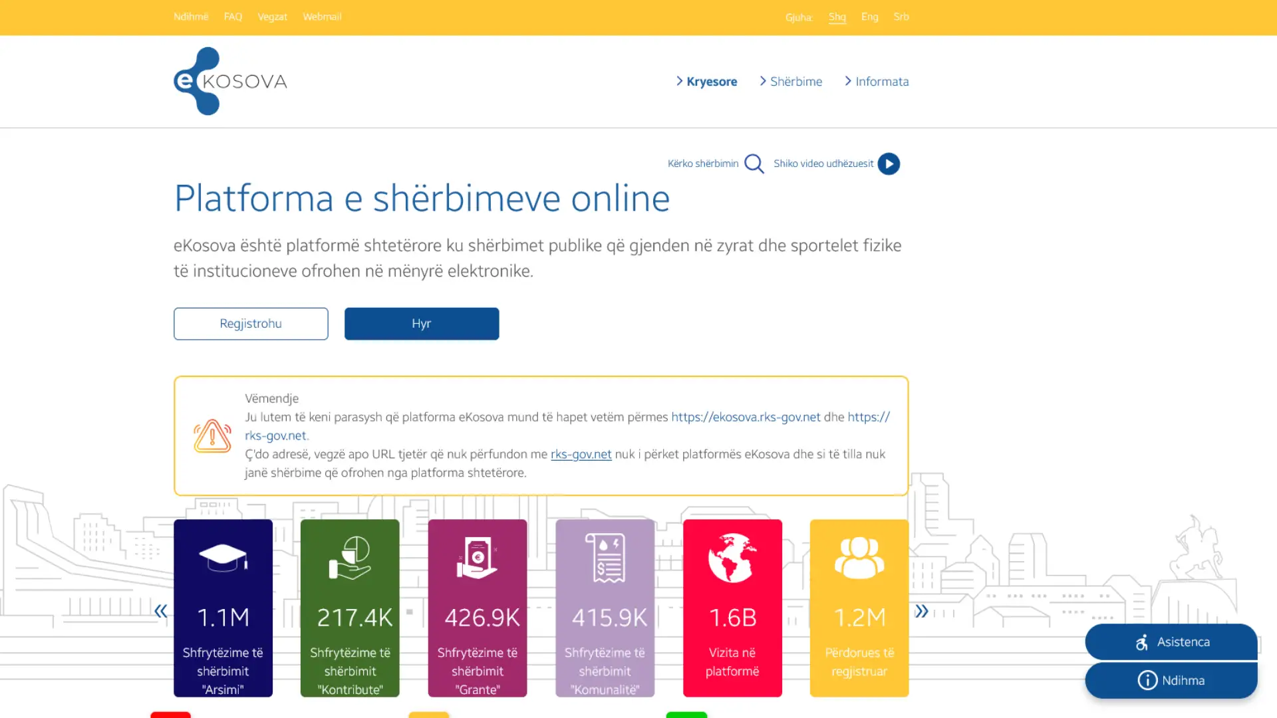
Task: Open the Webmail link
Action: click(x=322, y=17)
